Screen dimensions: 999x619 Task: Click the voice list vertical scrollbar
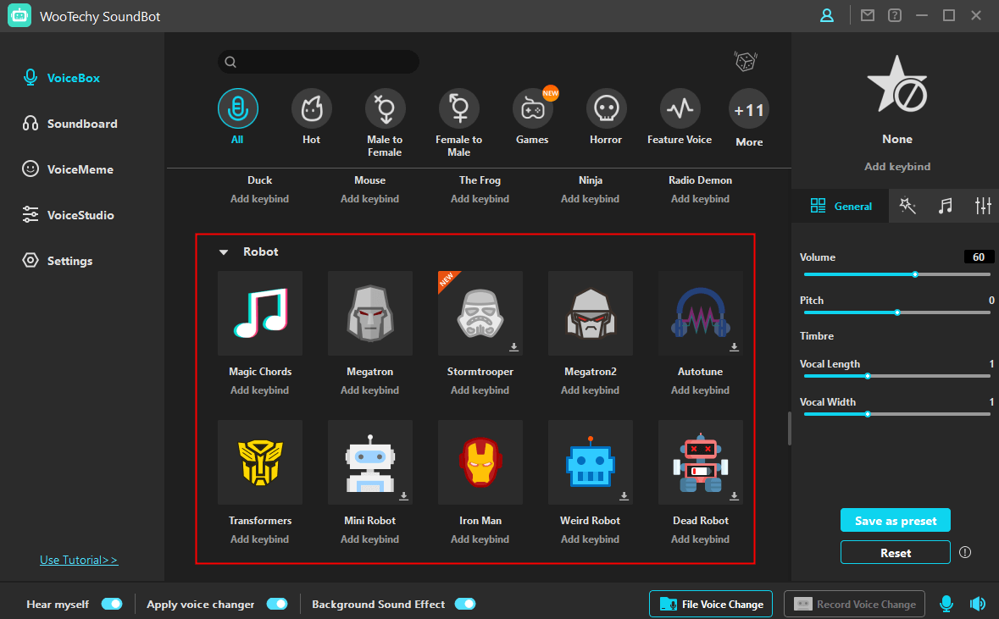(x=790, y=428)
